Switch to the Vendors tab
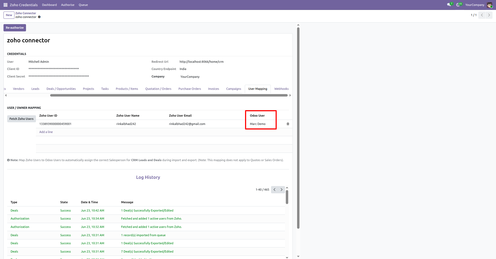Viewport: 496px width, 259px height. click(18, 89)
